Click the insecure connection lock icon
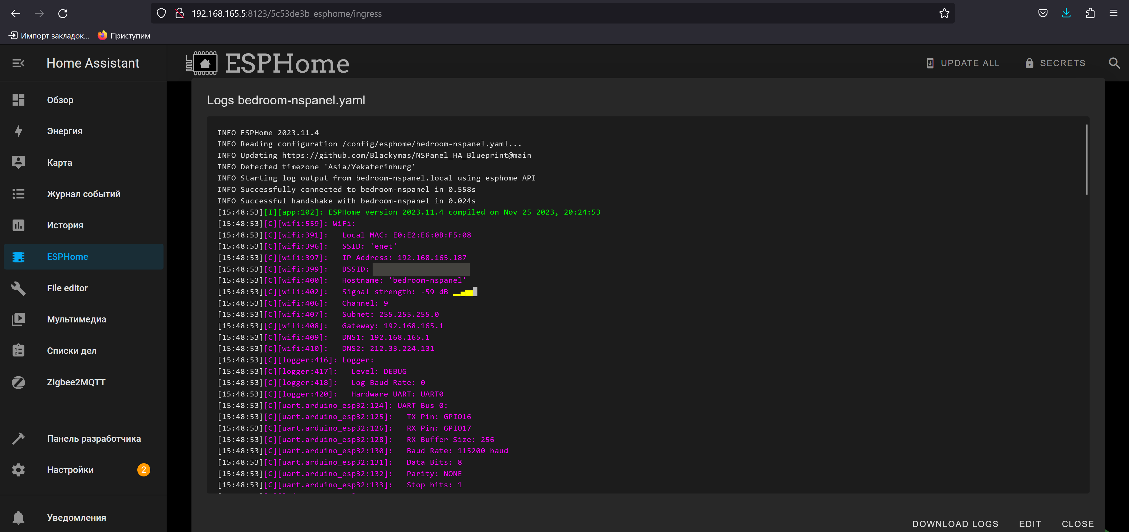This screenshot has height=532, width=1129. point(180,14)
